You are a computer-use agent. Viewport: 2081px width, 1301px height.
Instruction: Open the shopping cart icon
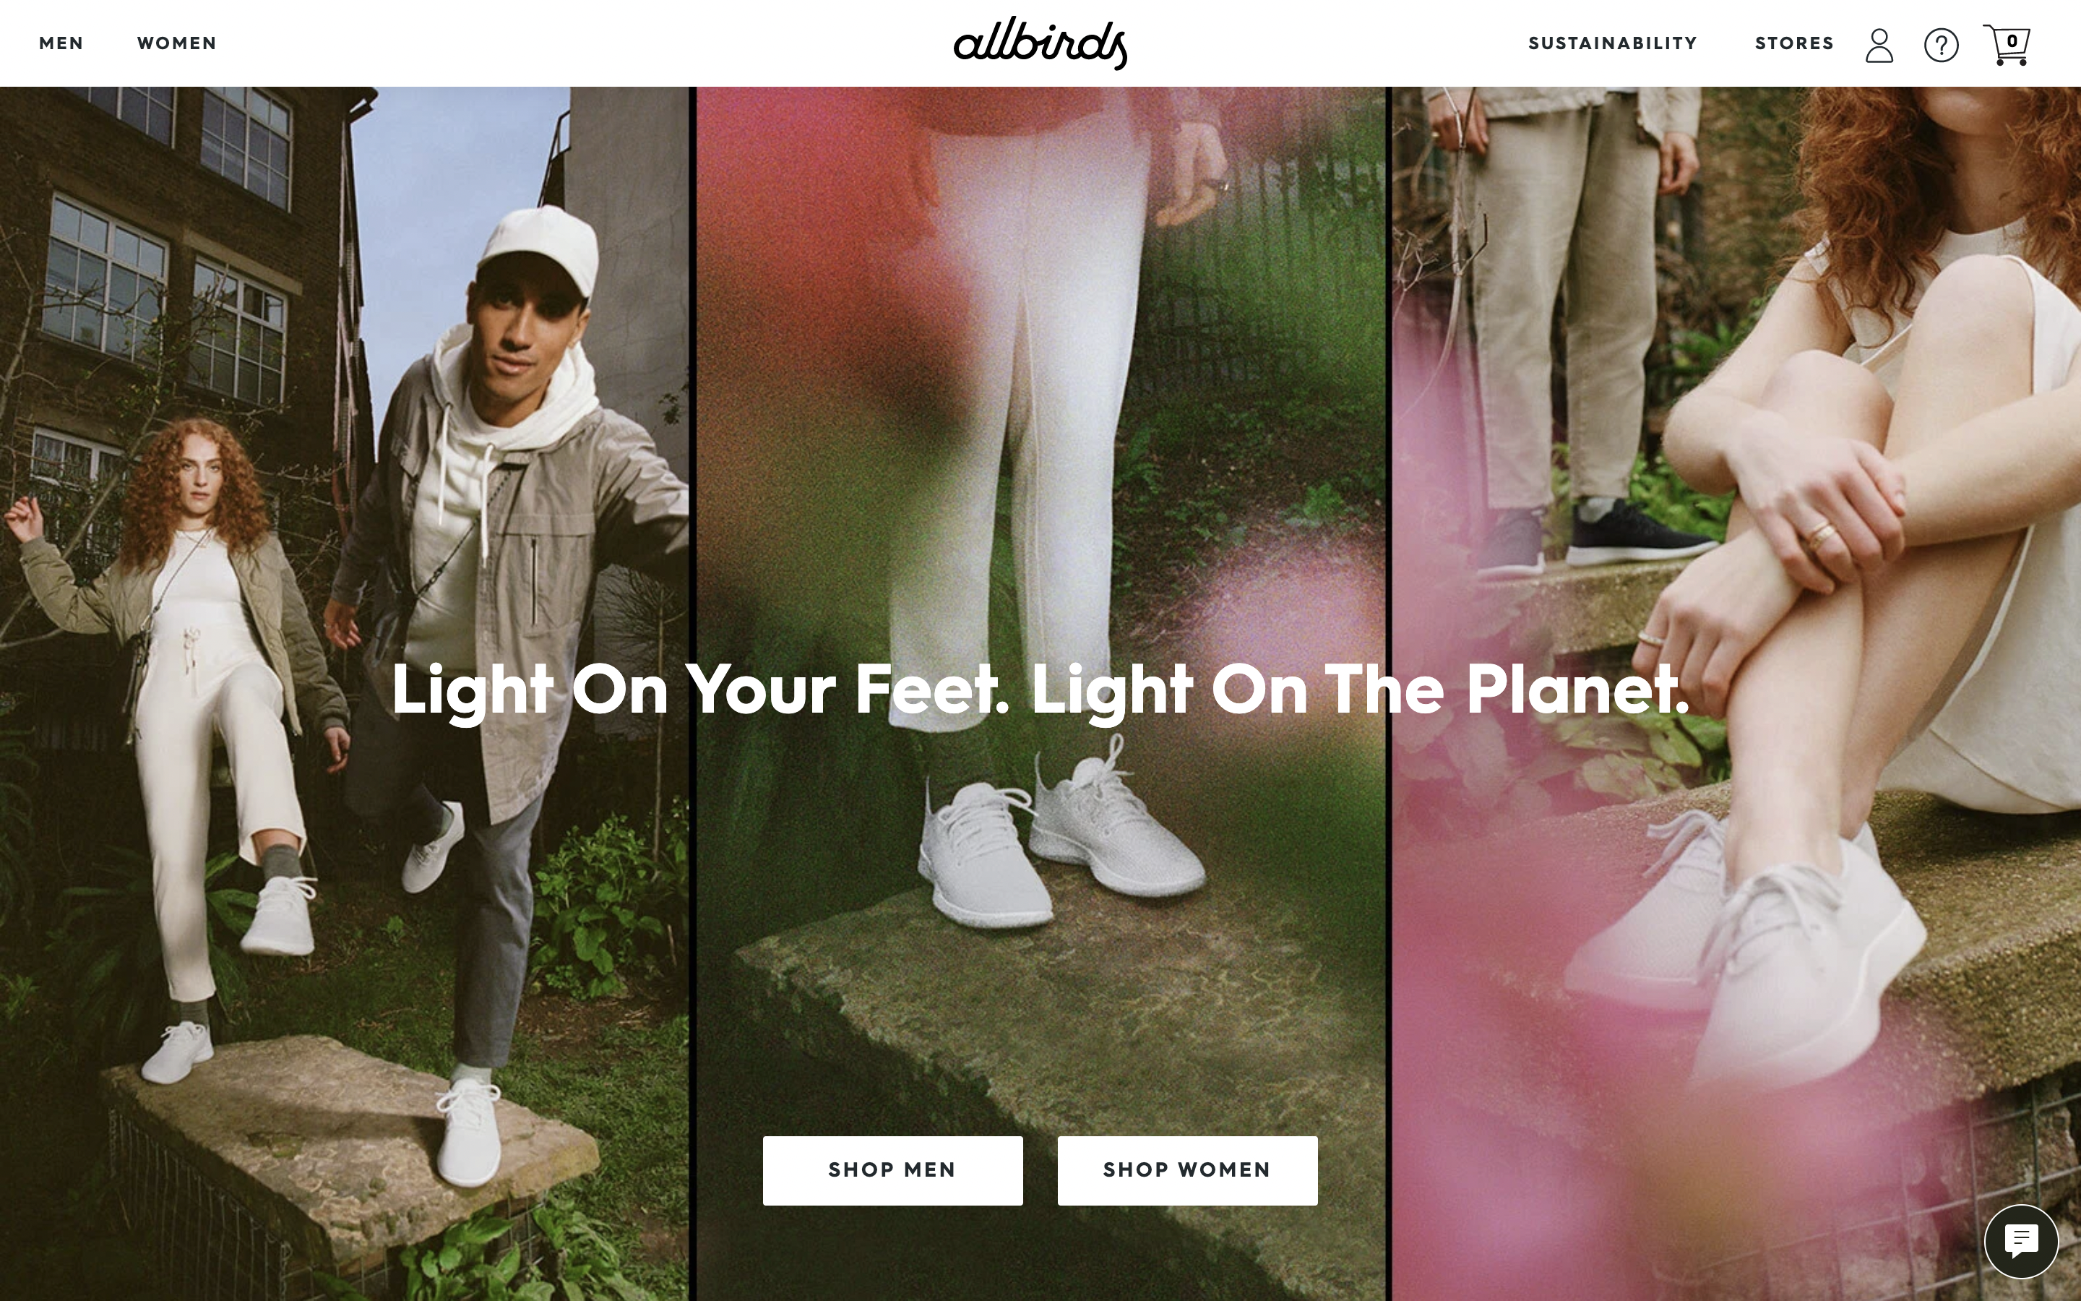coord(2007,45)
